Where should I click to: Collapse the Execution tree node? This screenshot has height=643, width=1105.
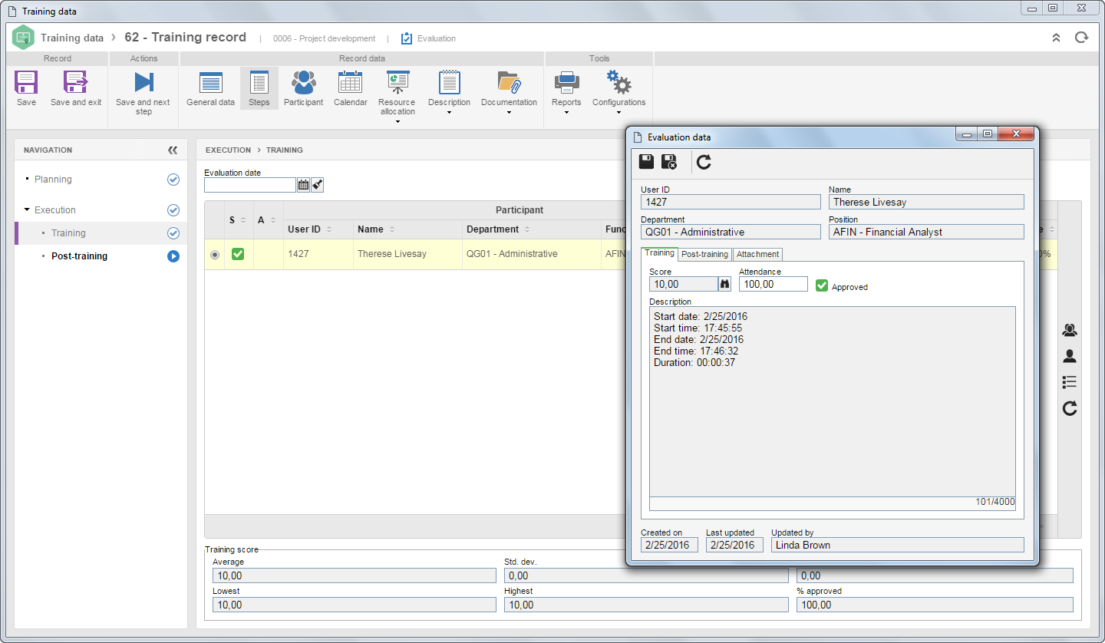(28, 209)
